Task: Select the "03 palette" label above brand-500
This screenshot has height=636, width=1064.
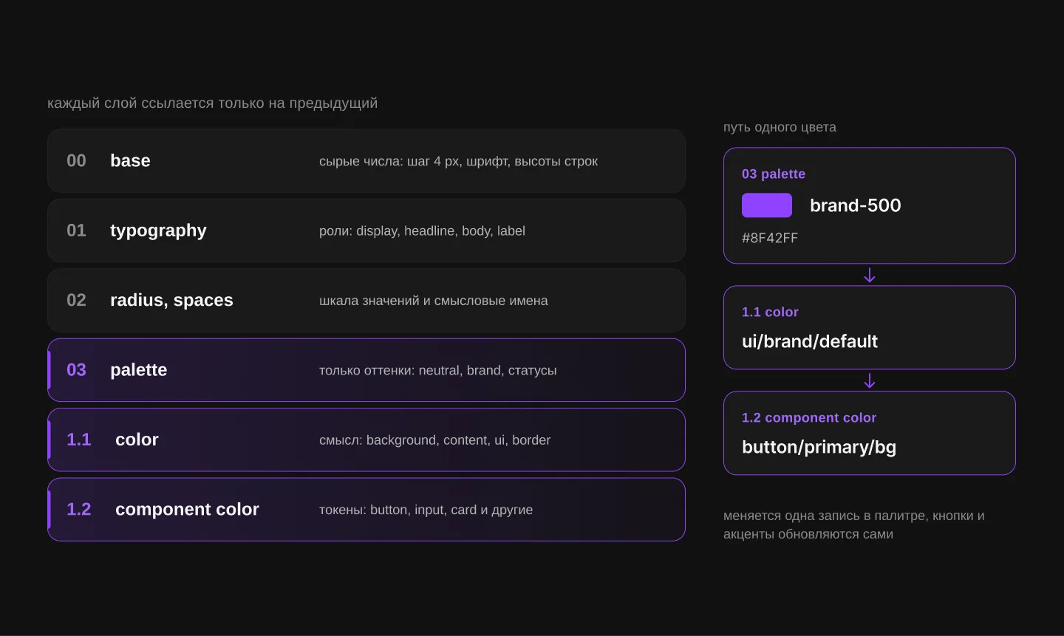Action: point(774,174)
